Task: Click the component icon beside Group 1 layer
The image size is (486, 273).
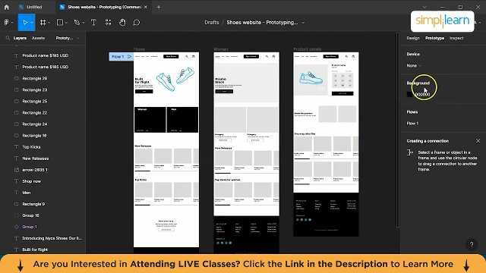Action: pyautogui.click(x=17, y=227)
